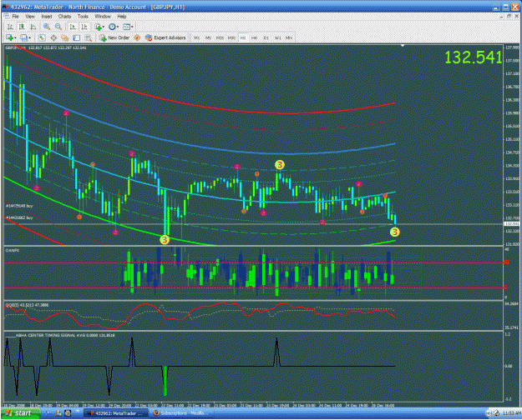The height and width of the screenshot is (420, 522).
Task: Open the Market Watch window
Action: (42, 37)
